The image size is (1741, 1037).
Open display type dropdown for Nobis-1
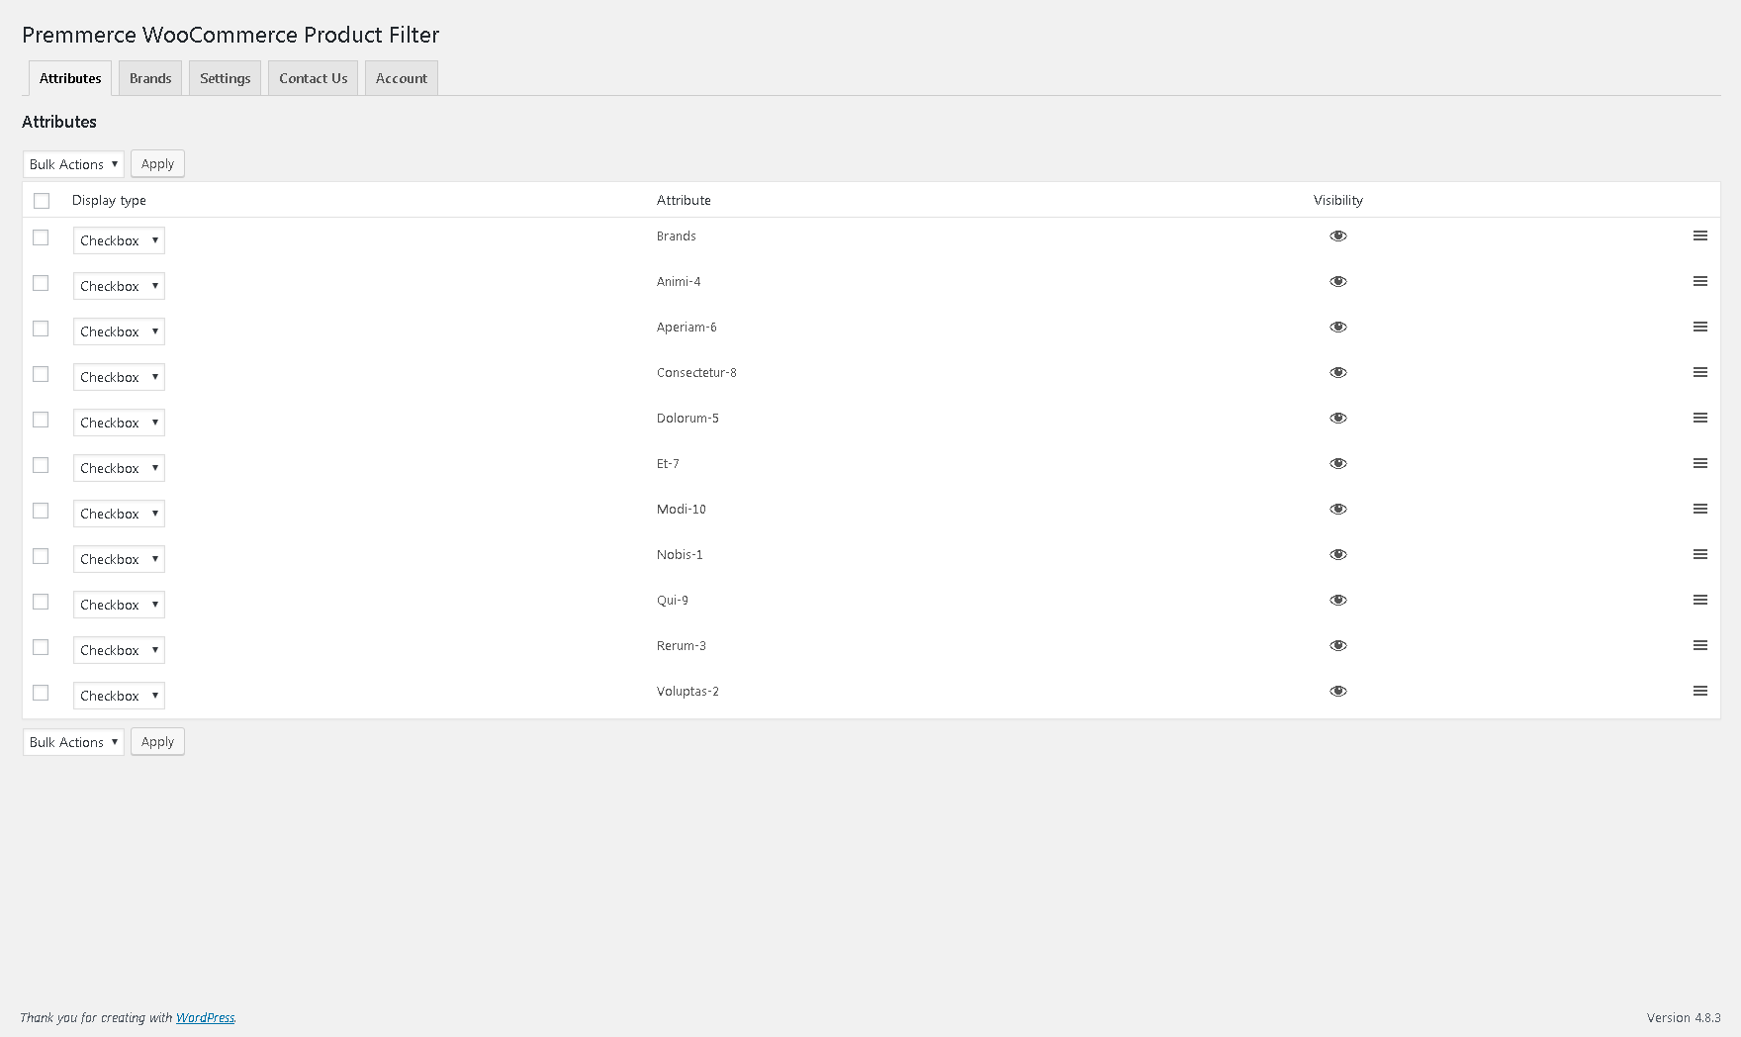pyautogui.click(x=119, y=559)
